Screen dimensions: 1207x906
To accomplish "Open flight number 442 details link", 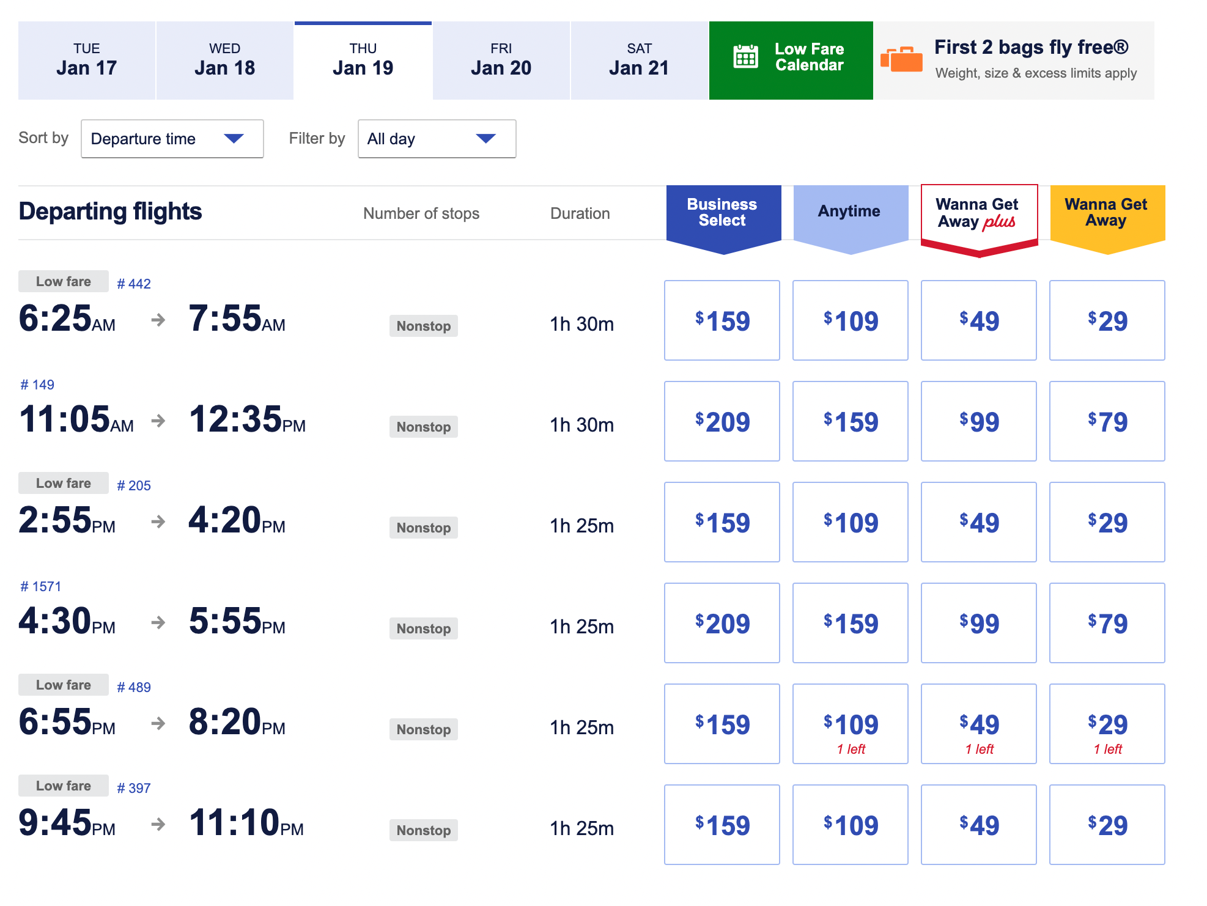I will (134, 284).
